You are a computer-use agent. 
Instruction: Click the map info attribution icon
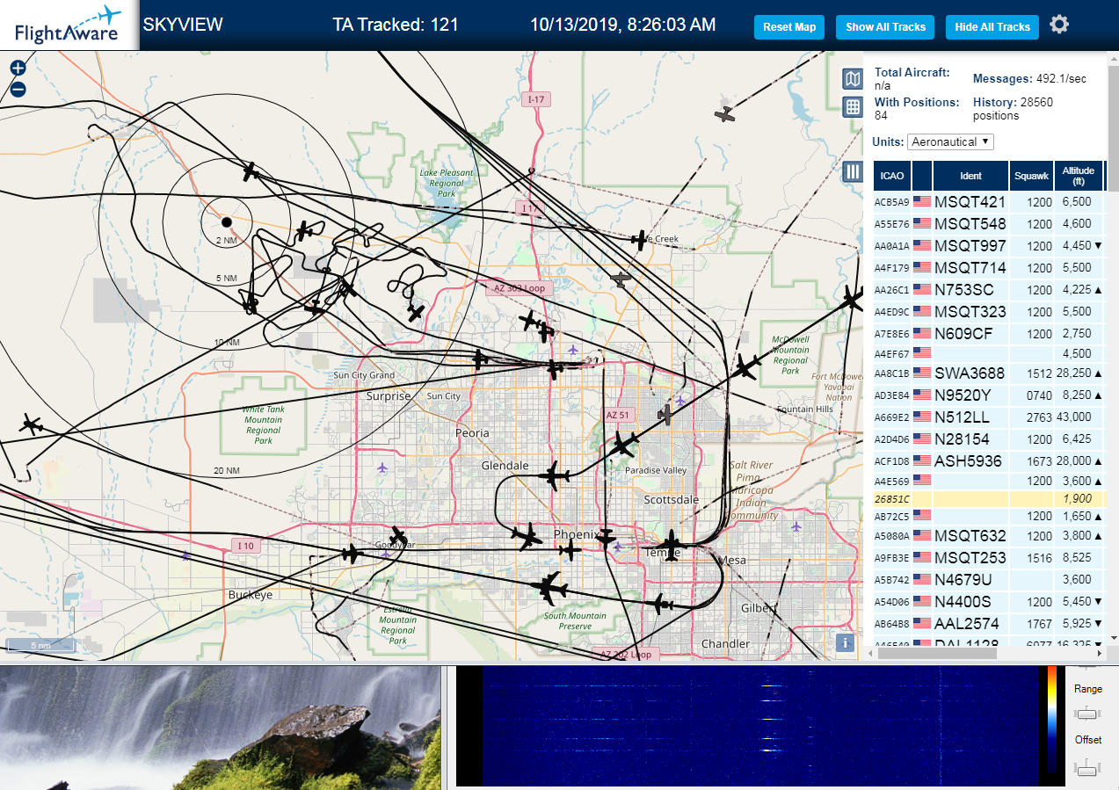click(x=845, y=642)
